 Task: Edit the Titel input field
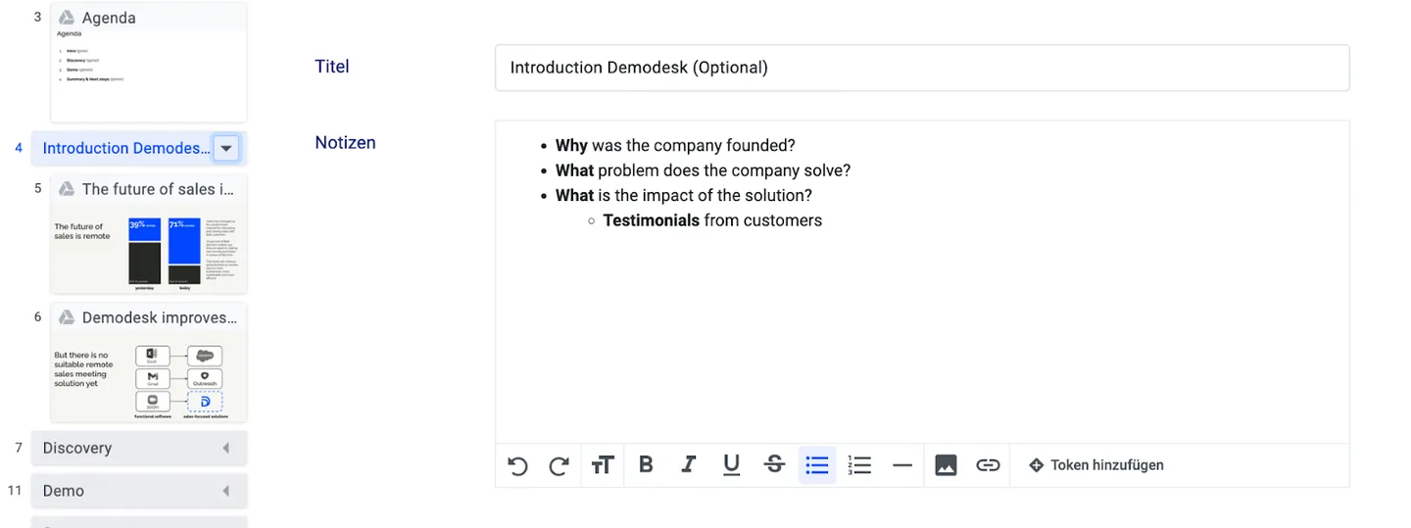coord(922,68)
